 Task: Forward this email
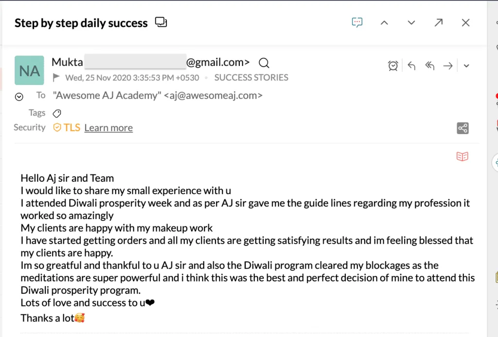pos(448,66)
